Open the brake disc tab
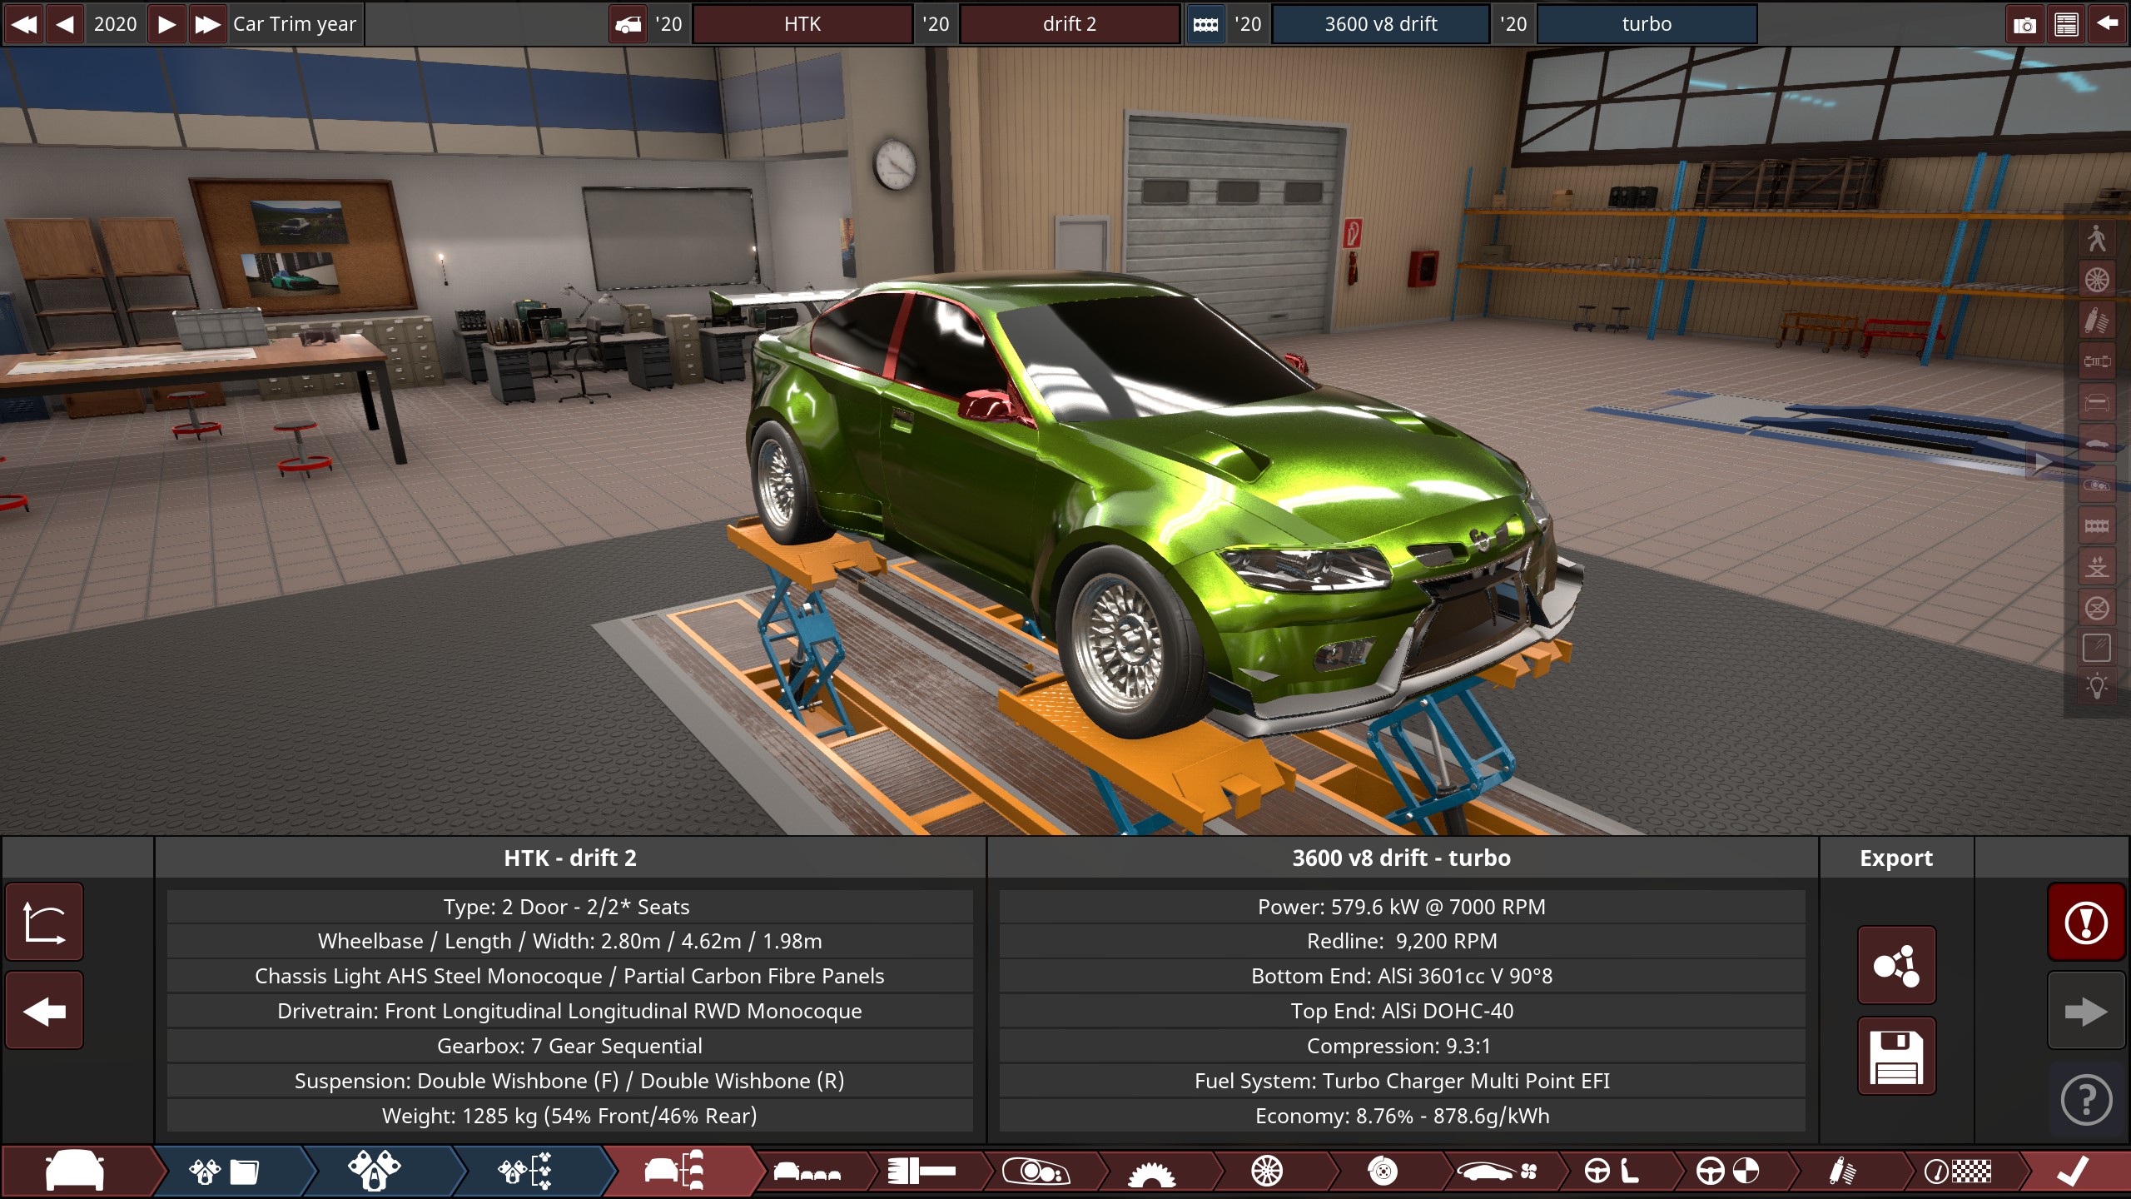Screen dimensions: 2131x1199 tap(1382, 1172)
